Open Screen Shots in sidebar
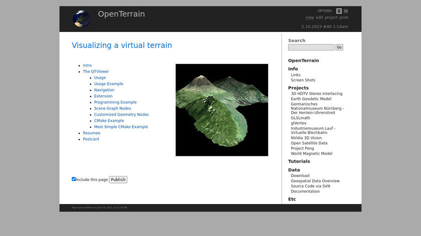This screenshot has height=236, width=421. 303,80
